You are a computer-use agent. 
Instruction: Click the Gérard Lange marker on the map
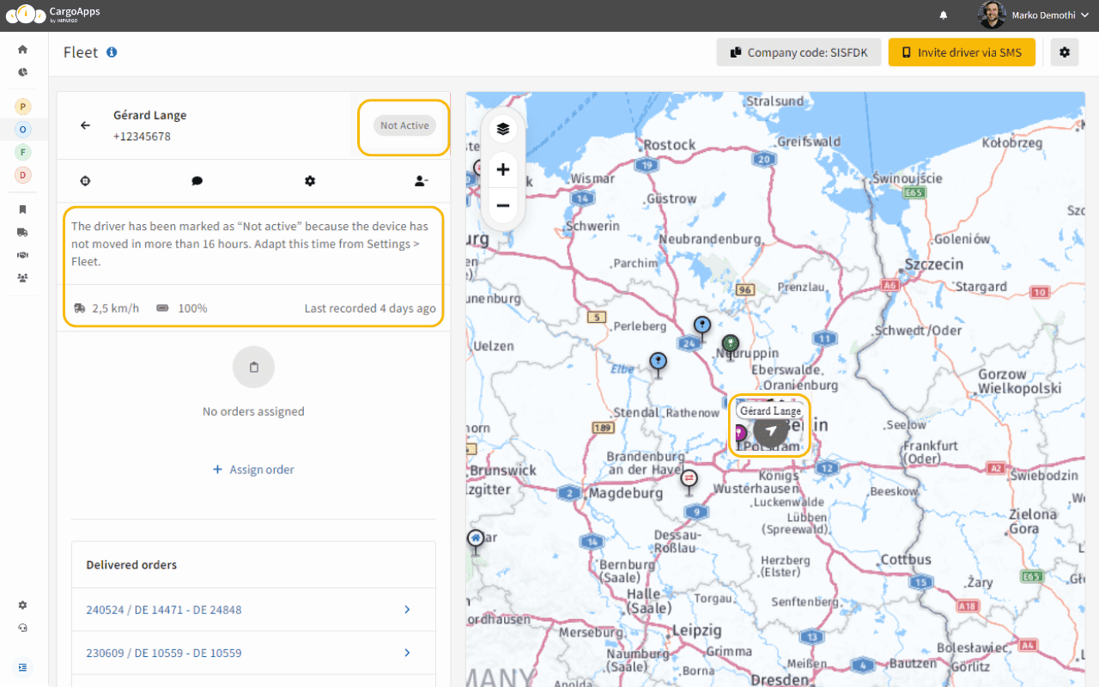tap(769, 432)
